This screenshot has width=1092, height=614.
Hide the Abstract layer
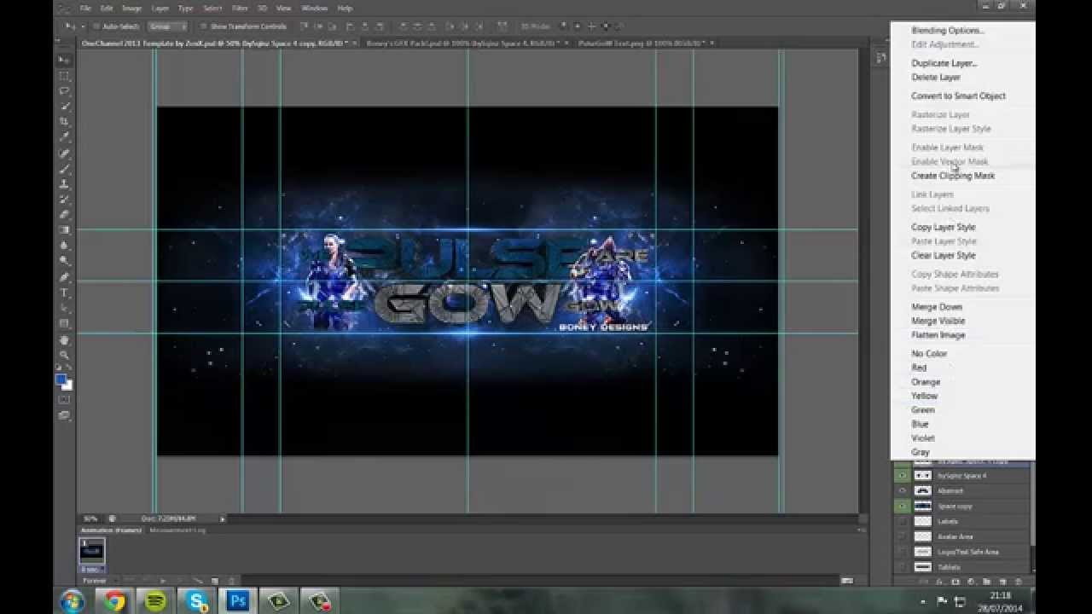[x=902, y=490]
